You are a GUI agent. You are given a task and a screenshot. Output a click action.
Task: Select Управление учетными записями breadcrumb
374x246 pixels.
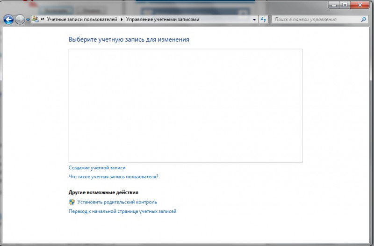pos(163,19)
